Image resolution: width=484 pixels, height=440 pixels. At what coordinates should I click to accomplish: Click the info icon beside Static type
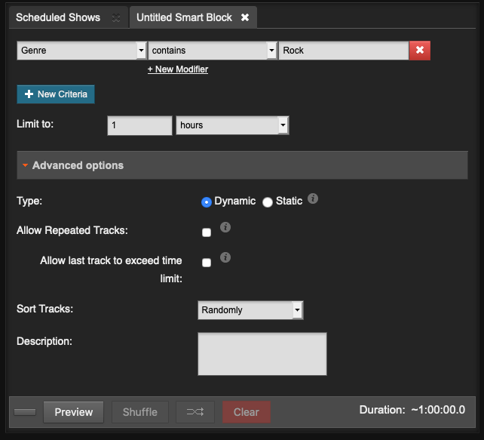313,200
